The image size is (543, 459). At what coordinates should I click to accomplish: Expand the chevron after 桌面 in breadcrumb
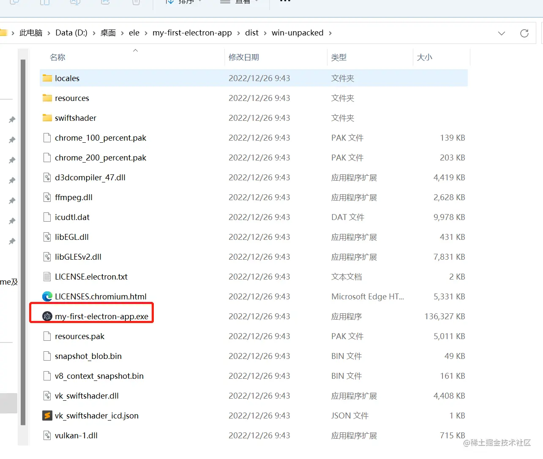pyautogui.click(x=123, y=33)
